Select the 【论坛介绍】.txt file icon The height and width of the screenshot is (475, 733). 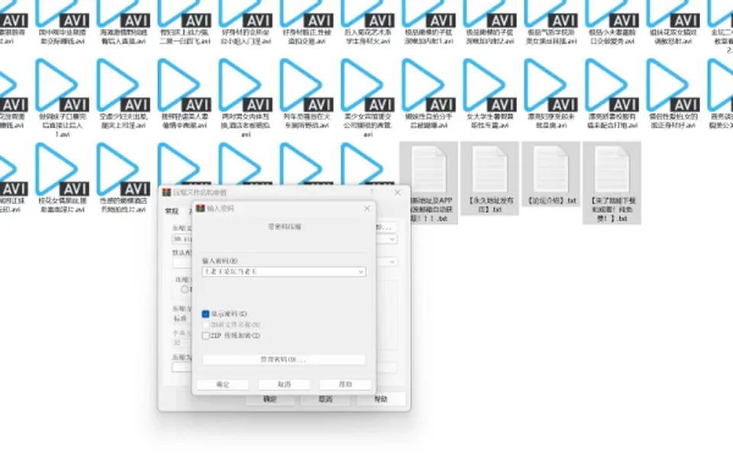click(551, 168)
